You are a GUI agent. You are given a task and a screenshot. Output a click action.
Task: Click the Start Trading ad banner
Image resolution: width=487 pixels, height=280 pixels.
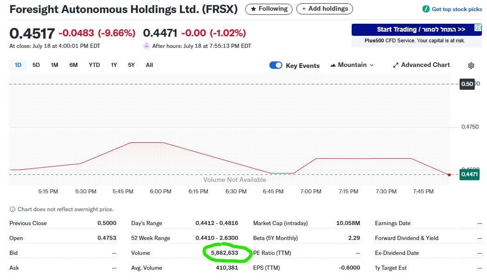click(416, 30)
